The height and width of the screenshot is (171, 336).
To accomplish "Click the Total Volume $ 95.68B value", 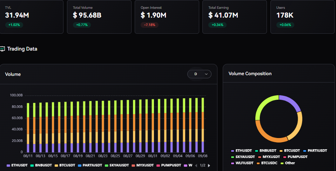I will [x=87, y=15].
